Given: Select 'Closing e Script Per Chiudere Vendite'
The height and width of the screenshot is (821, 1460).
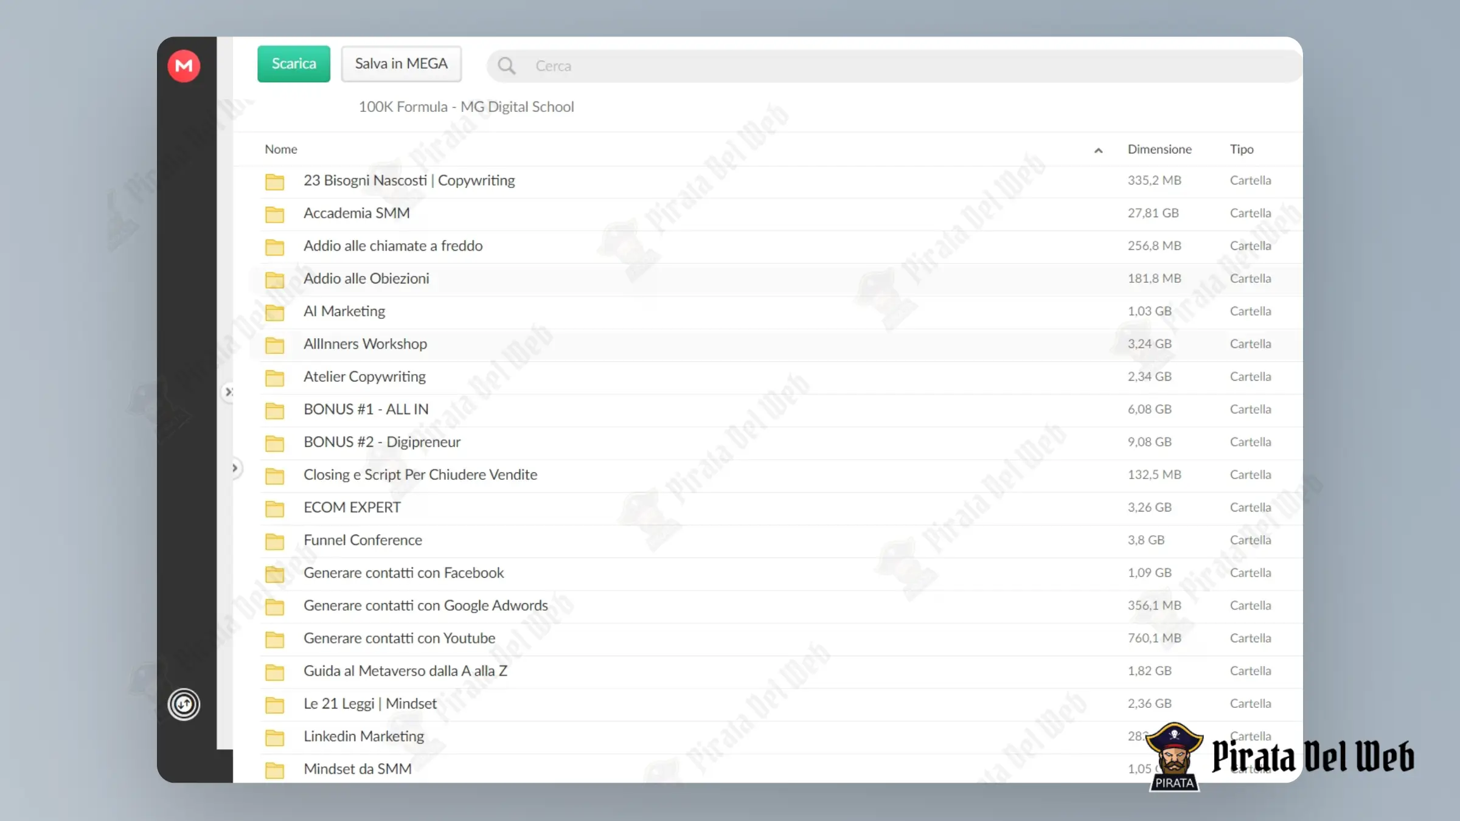Looking at the screenshot, I should [x=420, y=475].
